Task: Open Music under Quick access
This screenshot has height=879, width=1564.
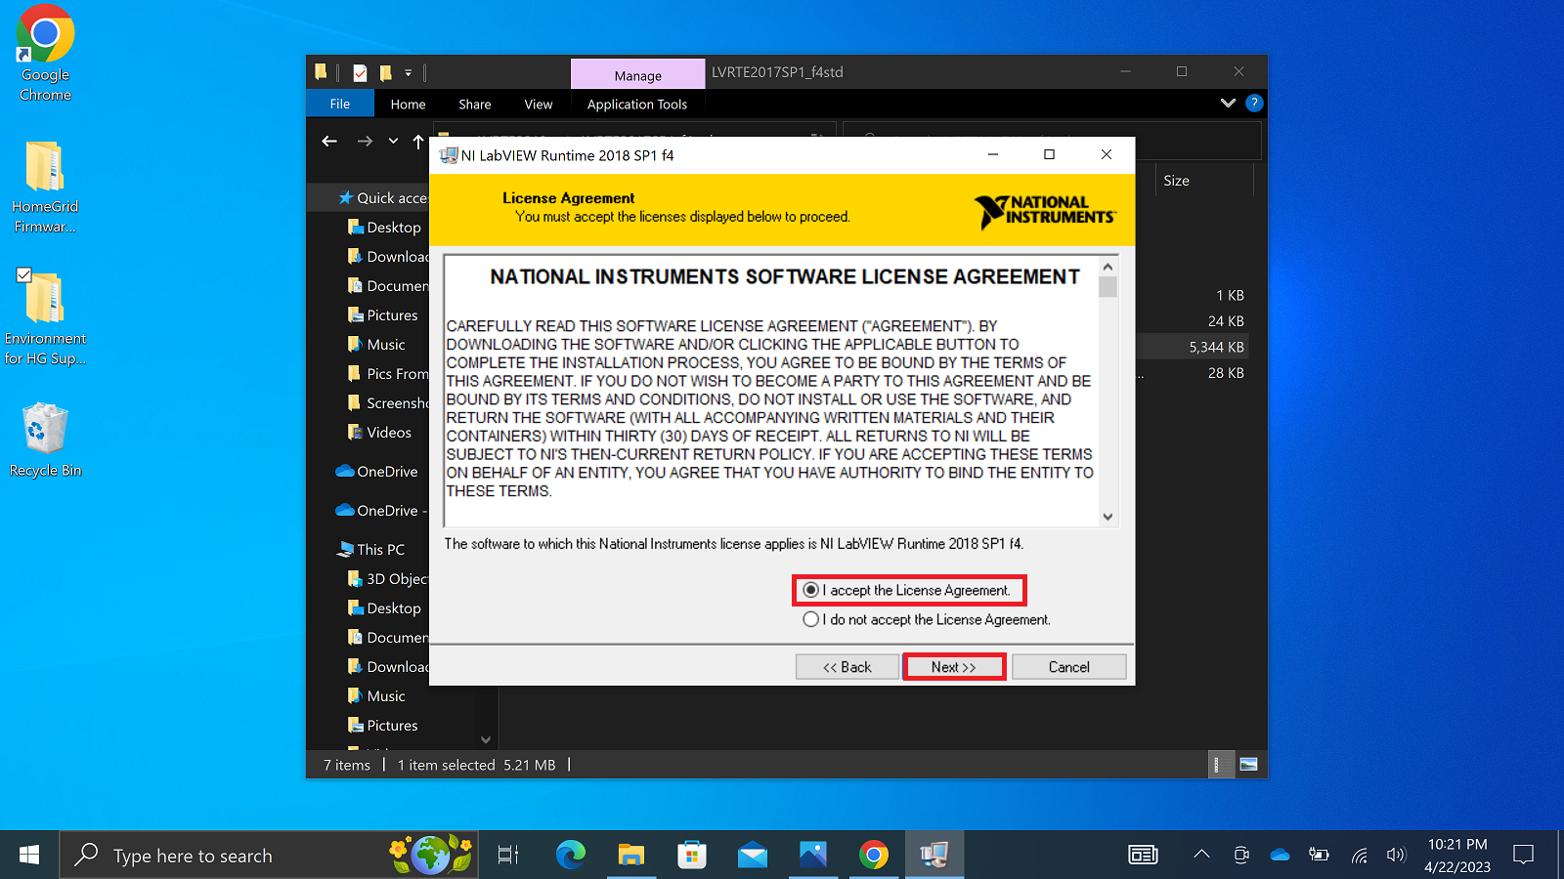Action: [376, 345]
